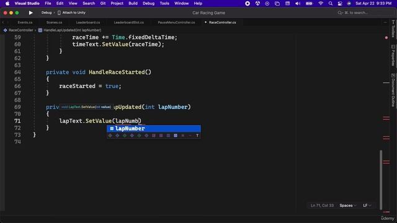Open the Project menu
This screenshot has height=223, width=397.
117,4
